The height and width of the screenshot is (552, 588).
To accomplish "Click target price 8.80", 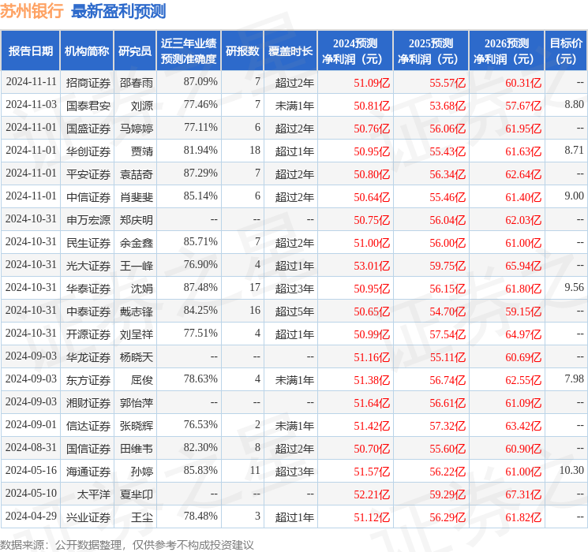I will click(x=574, y=104).
